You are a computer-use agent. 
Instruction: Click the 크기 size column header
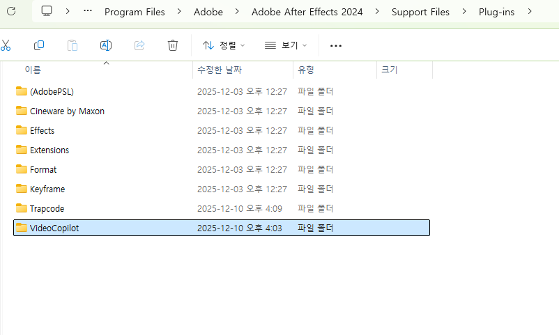click(x=389, y=70)
